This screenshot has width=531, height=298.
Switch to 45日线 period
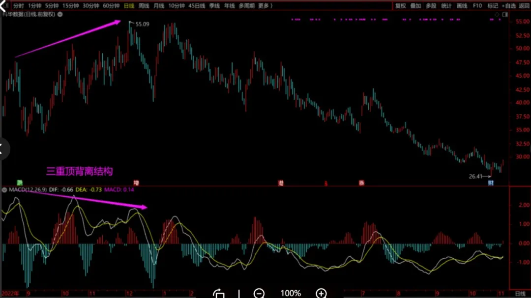click(197, 6)
